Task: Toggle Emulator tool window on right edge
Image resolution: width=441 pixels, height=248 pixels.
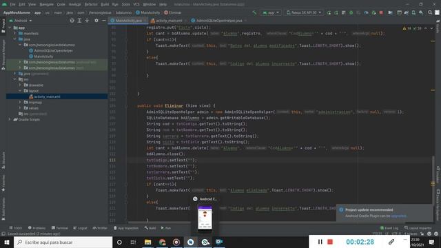Action: [438, 174]
